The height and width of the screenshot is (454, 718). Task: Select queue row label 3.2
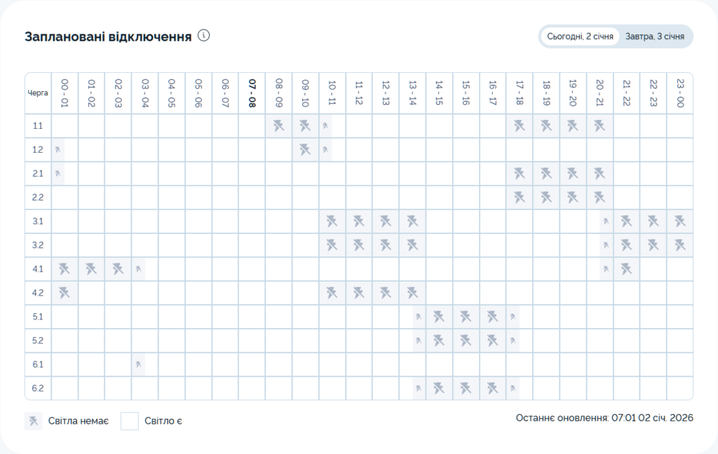(38, 245)
